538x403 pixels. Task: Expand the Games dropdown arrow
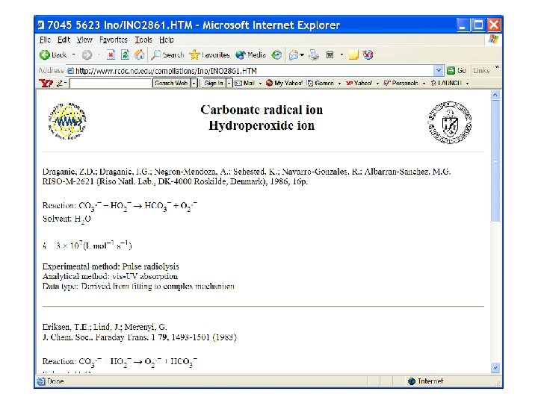(x=339, y=84)
